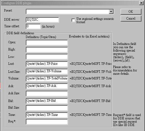Enable regional settings numeric format checkbox
This screenshot has height=131, width=145.
[73, 20]
